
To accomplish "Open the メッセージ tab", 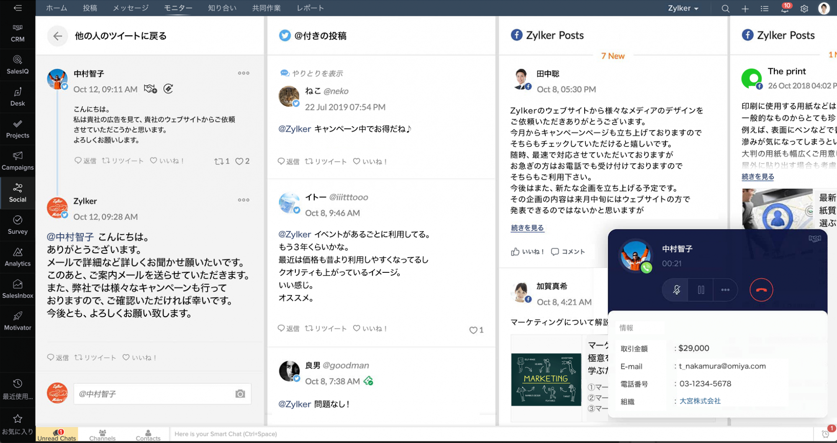I will (131, 8).
